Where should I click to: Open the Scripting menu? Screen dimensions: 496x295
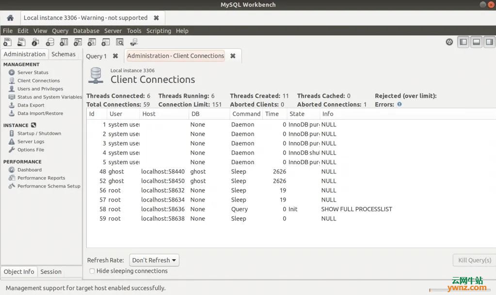[x=159, y=31]
